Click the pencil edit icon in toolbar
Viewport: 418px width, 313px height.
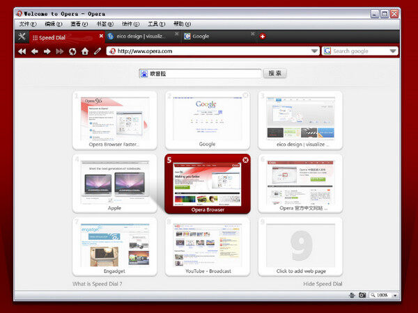98,51
